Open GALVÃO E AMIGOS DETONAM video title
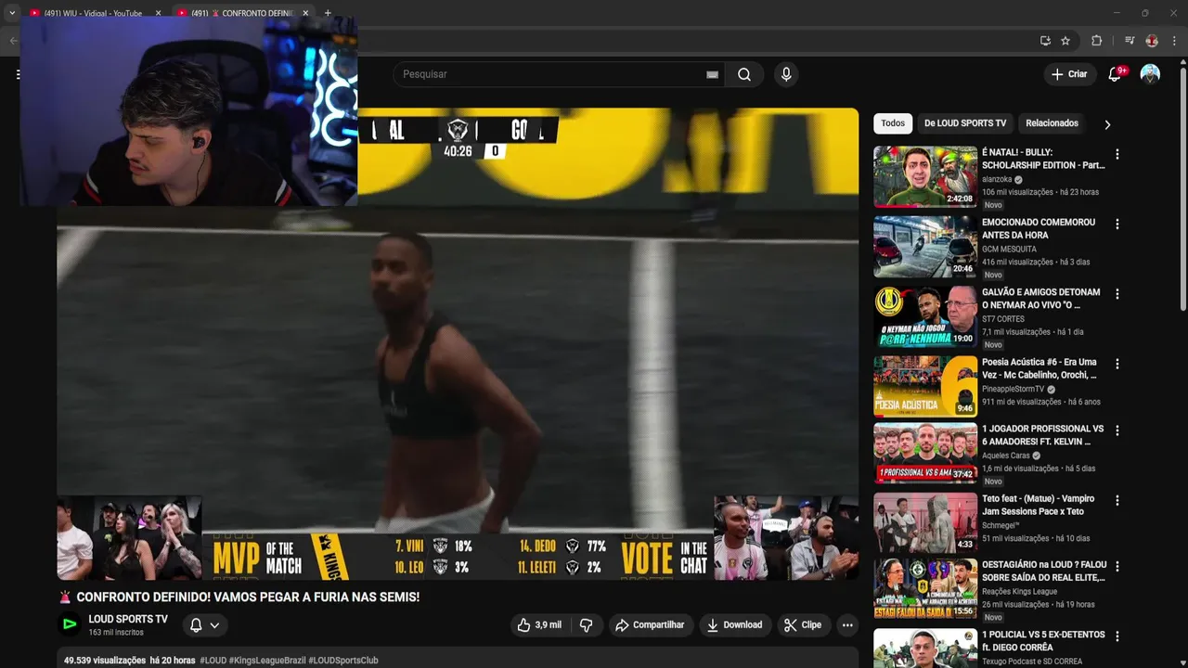This screenshot has height=668, width=1188. (x=1040, y=298)
